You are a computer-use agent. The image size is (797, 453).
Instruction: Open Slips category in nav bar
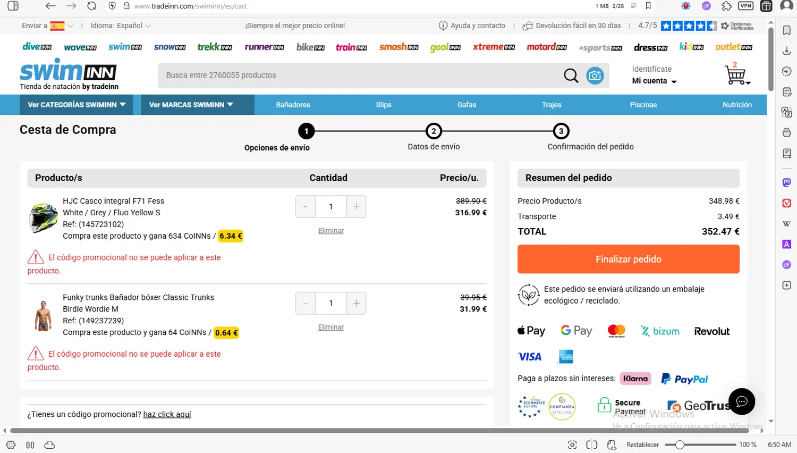coord(384,105)
